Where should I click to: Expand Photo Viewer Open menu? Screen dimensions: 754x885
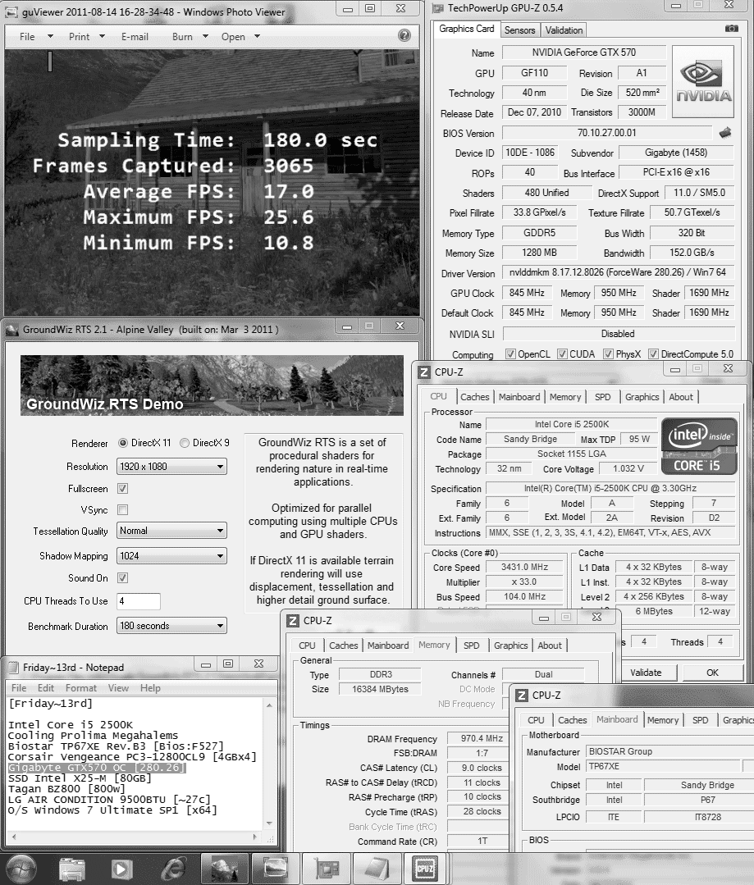[x=240, y=37]
